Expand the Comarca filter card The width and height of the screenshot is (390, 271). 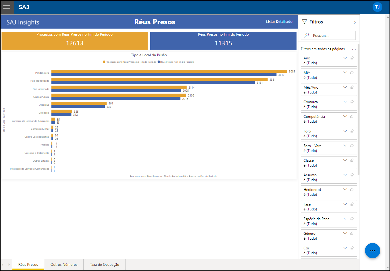[x=345, y=102]
